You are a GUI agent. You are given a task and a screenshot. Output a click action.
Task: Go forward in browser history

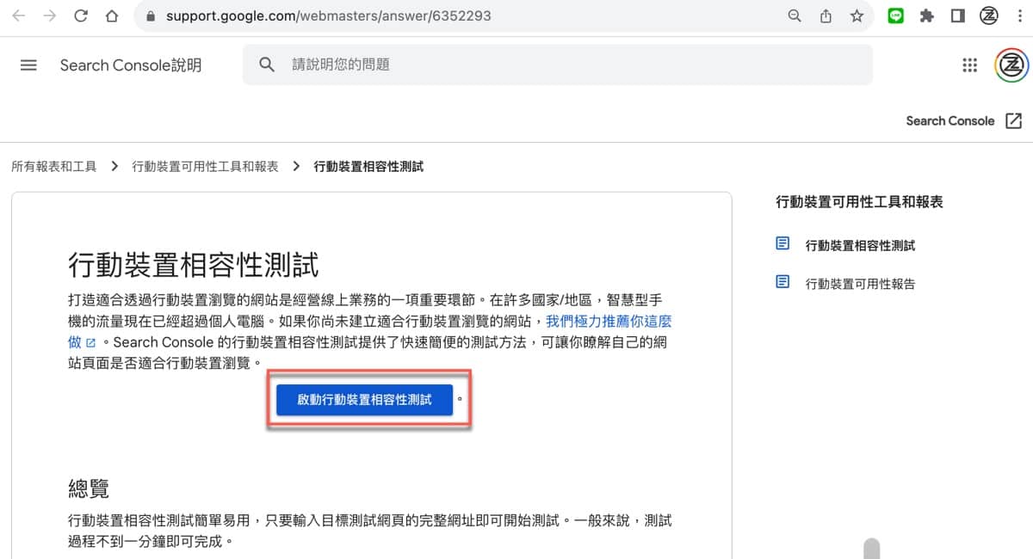50,15
